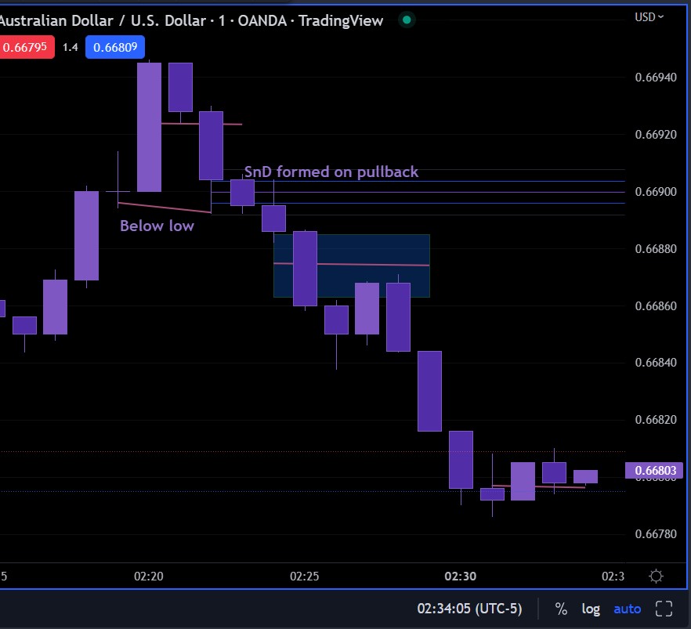Click the current price label 0.66803
This screenshot has width=691, height=629.
click(654, 471)
